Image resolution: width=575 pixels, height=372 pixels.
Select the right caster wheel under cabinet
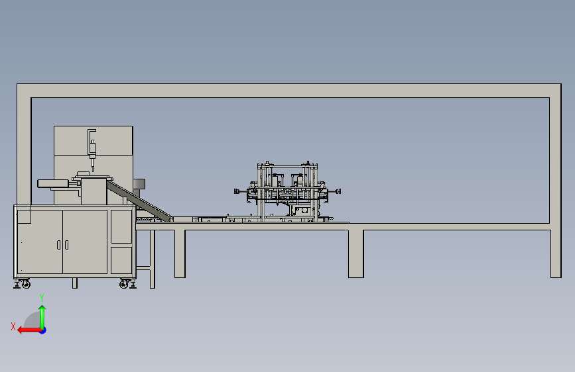coord(124,284)
